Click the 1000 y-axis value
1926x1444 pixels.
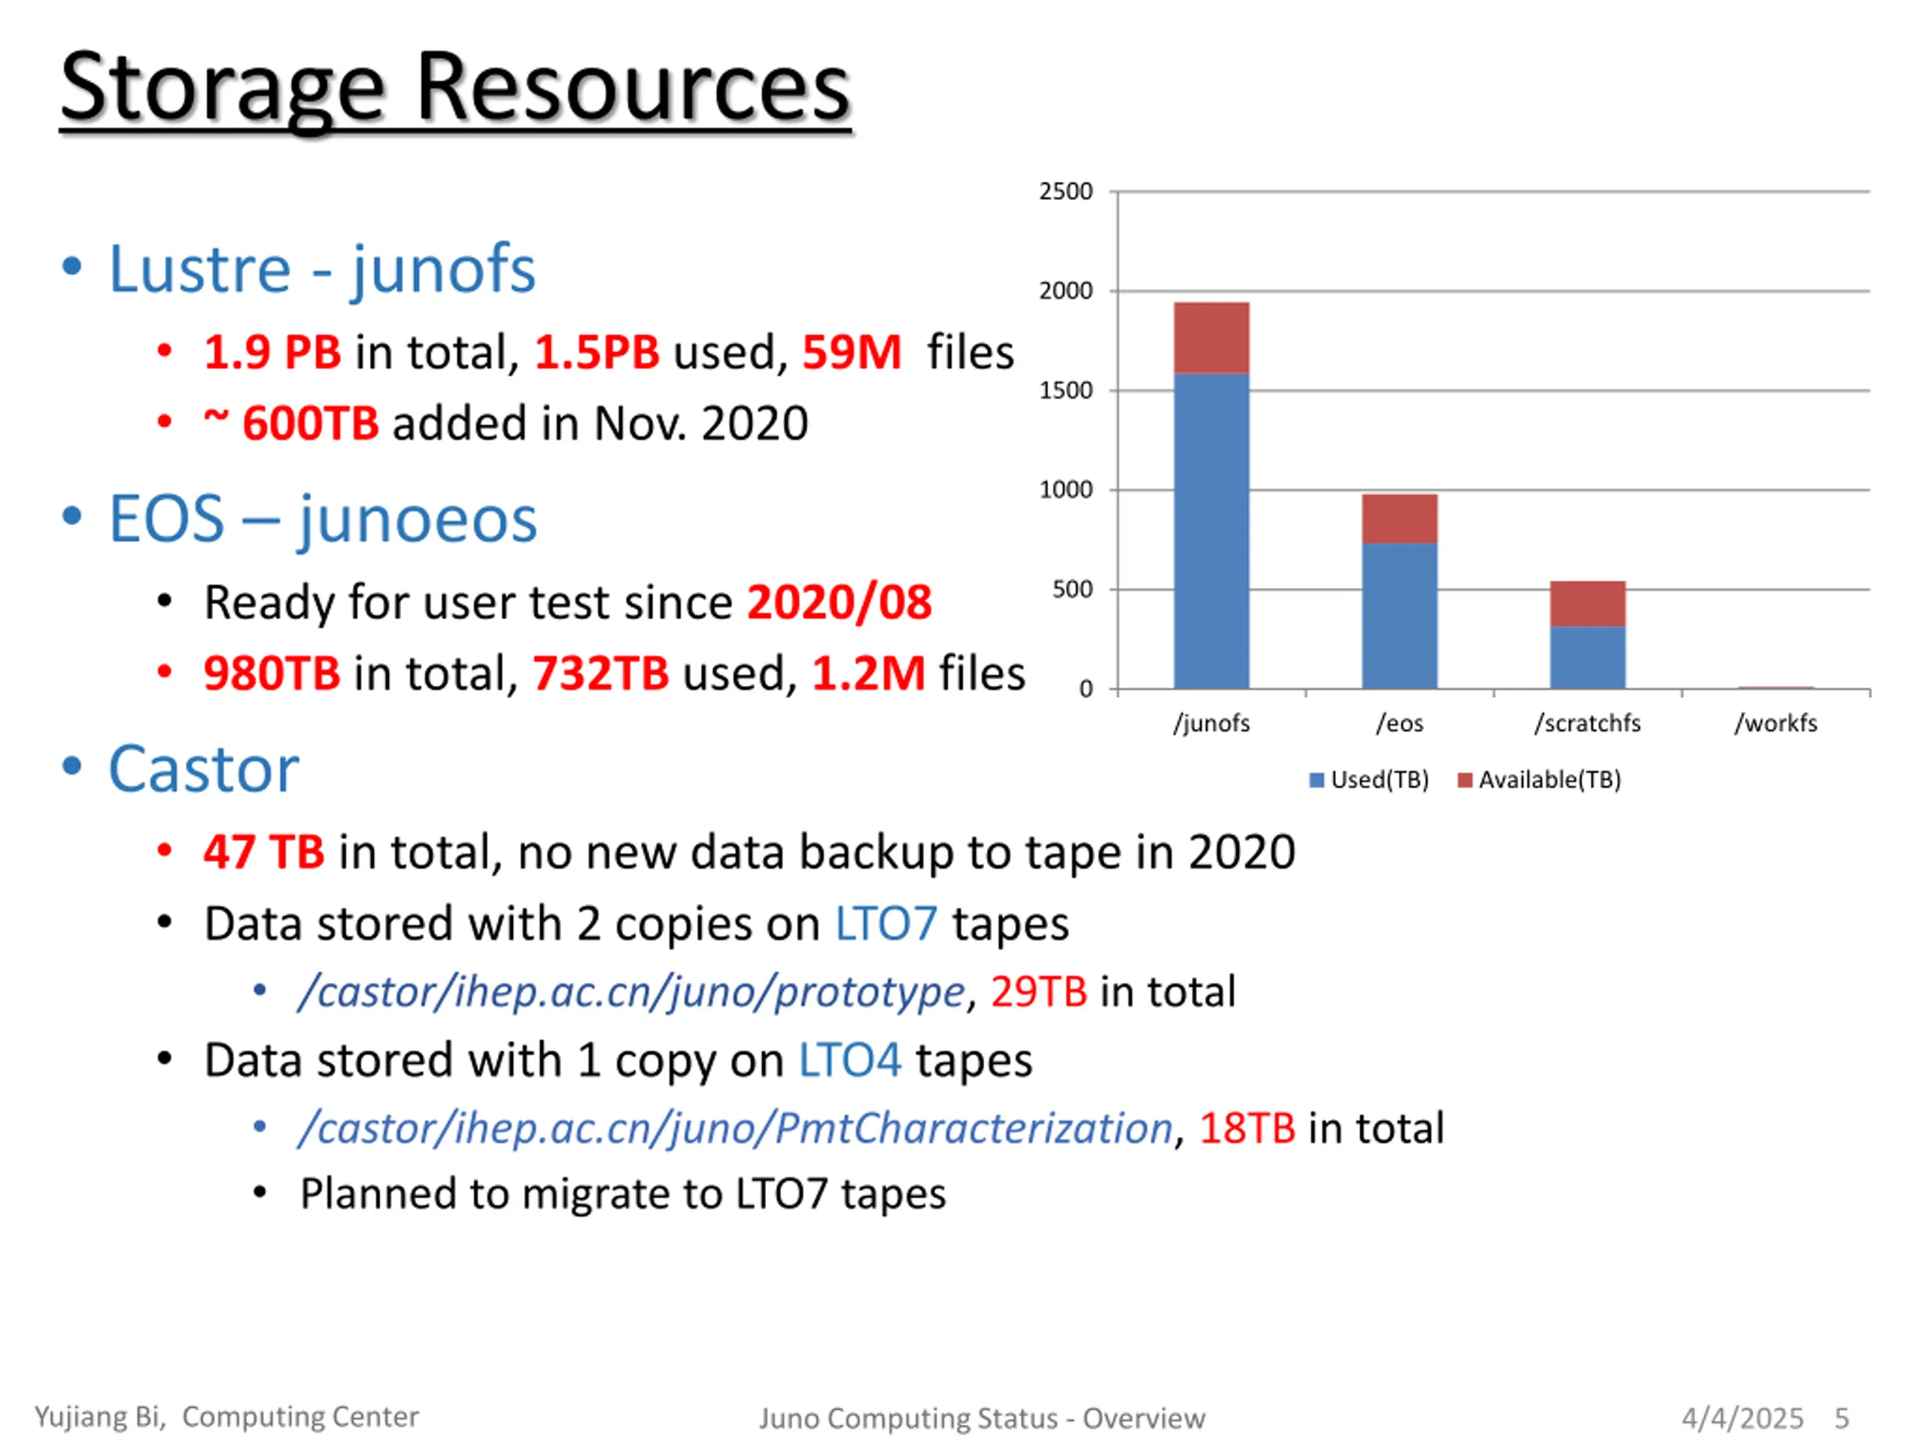(x=1066, y=490)
